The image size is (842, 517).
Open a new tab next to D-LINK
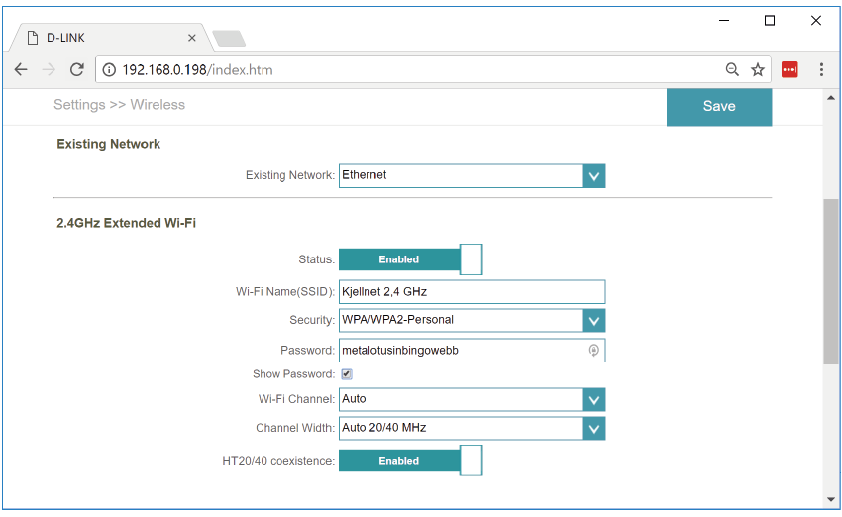[x=229, y=39]
